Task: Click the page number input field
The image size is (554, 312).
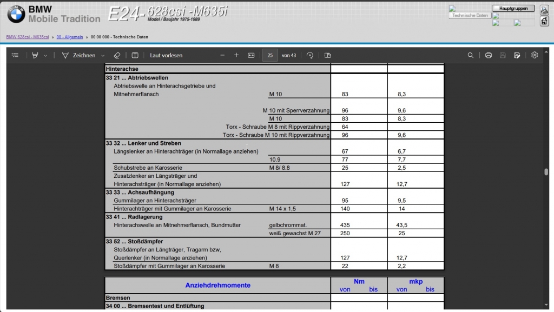Action: (x=270, y=55)
